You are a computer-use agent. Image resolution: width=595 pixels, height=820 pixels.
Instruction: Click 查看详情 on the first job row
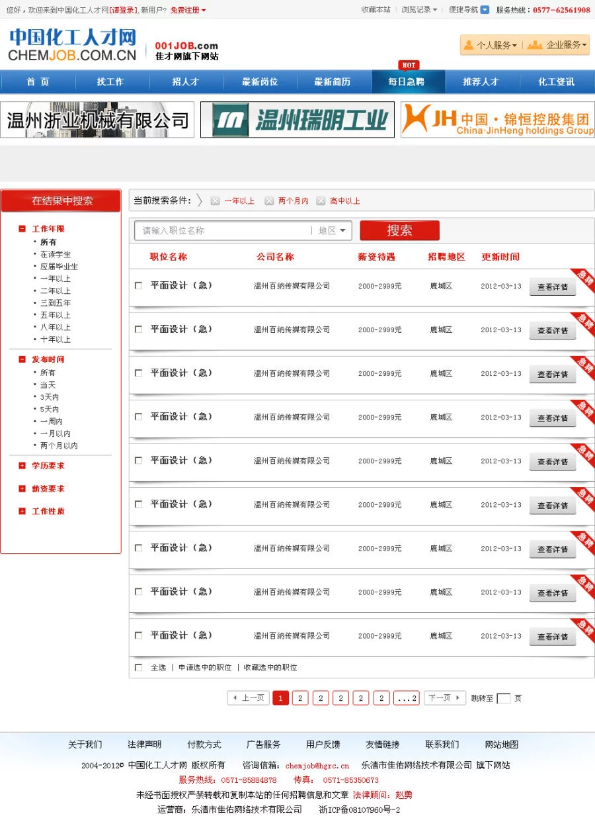[553, 287]
